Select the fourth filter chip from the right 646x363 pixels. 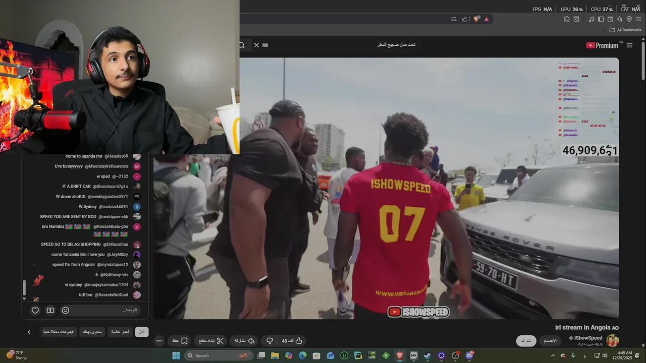(x=59, y=332)
